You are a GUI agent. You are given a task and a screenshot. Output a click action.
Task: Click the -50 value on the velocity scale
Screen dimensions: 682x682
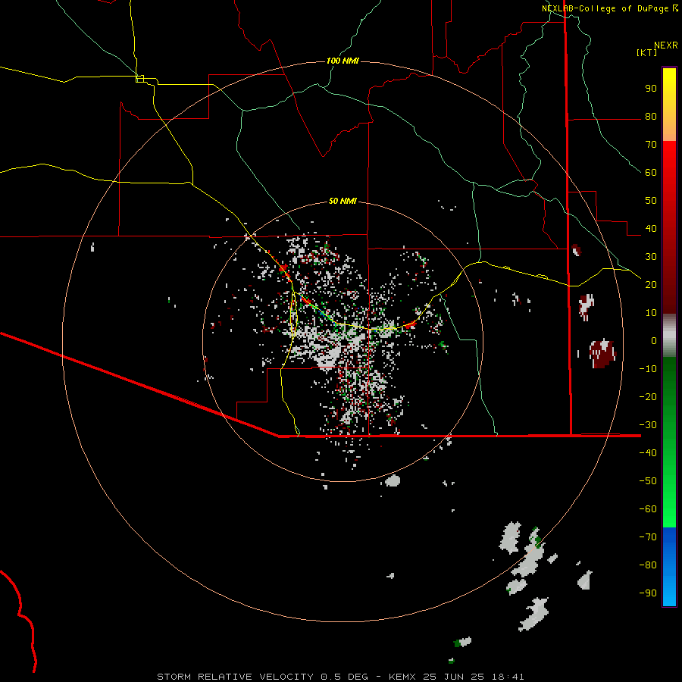648,480
